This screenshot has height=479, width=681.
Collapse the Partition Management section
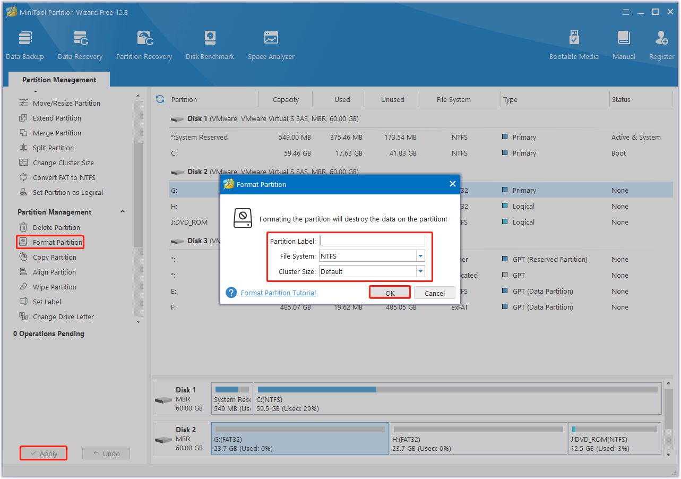[x=123, y=211]
